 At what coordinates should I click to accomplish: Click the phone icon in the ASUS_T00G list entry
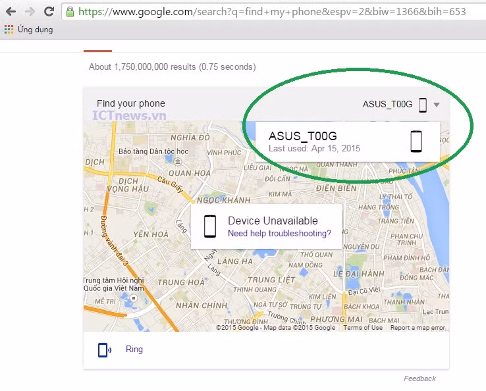416,141
